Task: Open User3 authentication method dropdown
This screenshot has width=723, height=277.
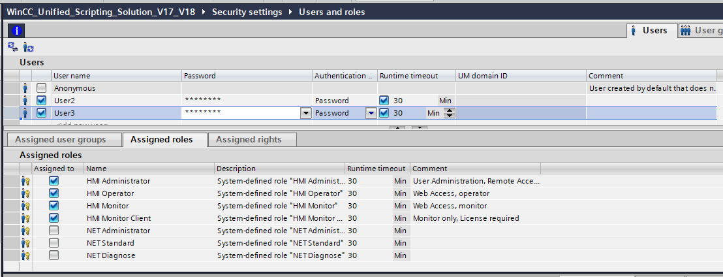Action: click(x=371, y=113)
